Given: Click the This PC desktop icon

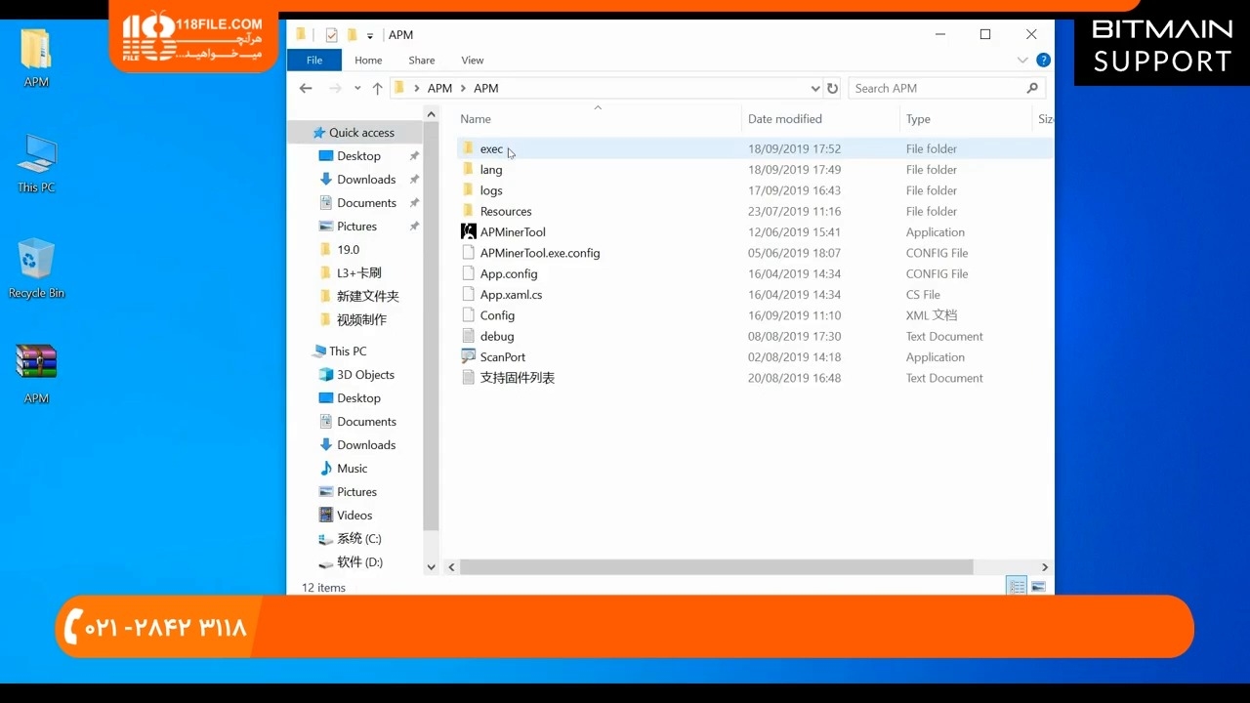Looking at the screenshot, I should [36, 163].
